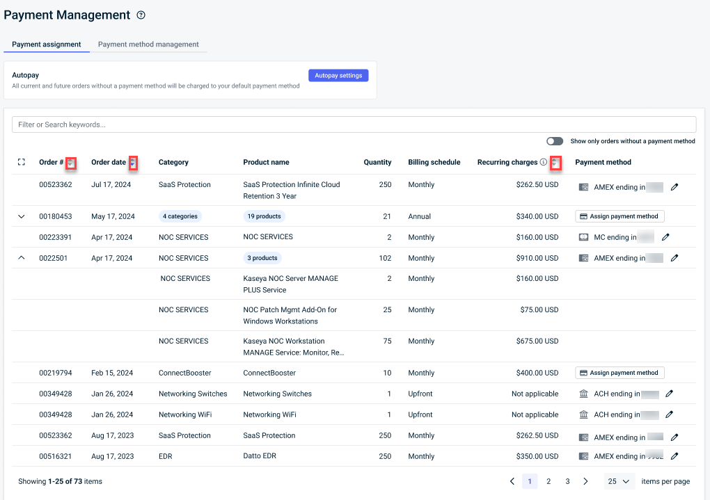Click info icon next to Recurring charges

click(x=544, y=162)
